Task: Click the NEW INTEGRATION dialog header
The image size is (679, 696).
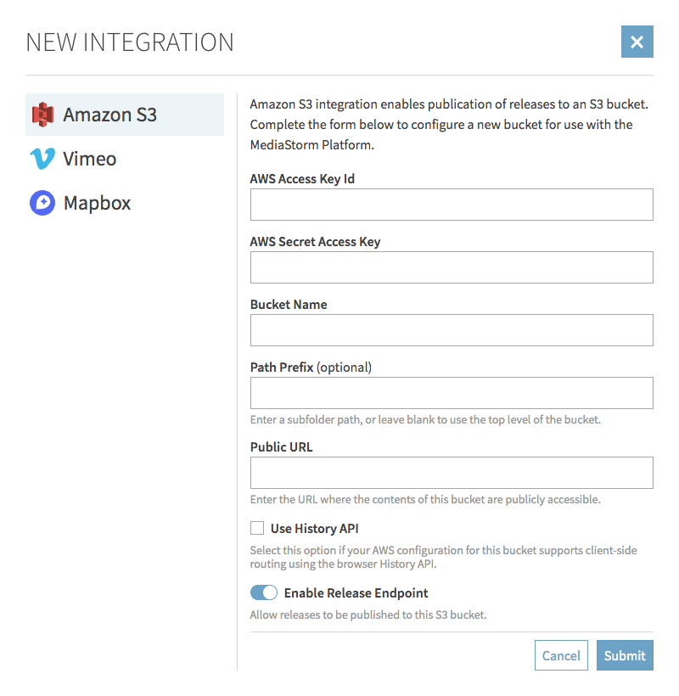Action: tap(130, 42)
